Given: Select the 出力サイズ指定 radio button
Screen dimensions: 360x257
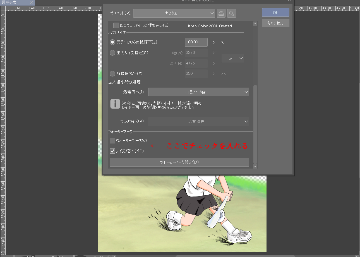Looking at the screenshot, I should (x=112, y=52).
